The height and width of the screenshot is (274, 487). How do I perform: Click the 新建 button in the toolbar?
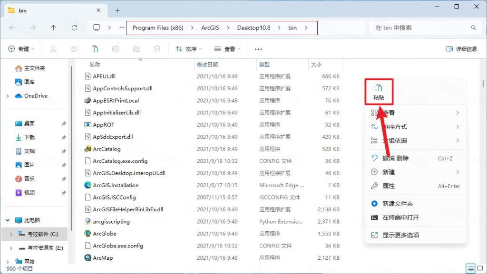pos(21,49)
